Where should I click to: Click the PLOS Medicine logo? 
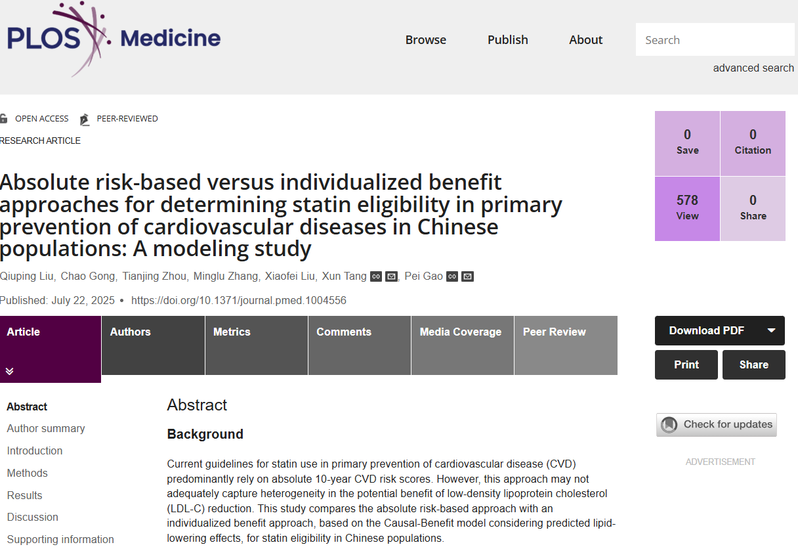[x=113, y=38]
